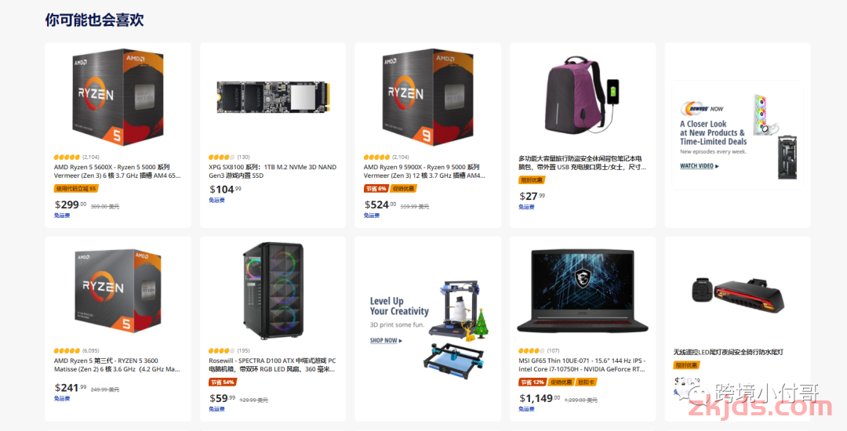This screenshot has height=431, width=847.
Task: Open the AMD Ryzen 5 5600X product image
Action: pyautogui.click(x=118, y=98)
